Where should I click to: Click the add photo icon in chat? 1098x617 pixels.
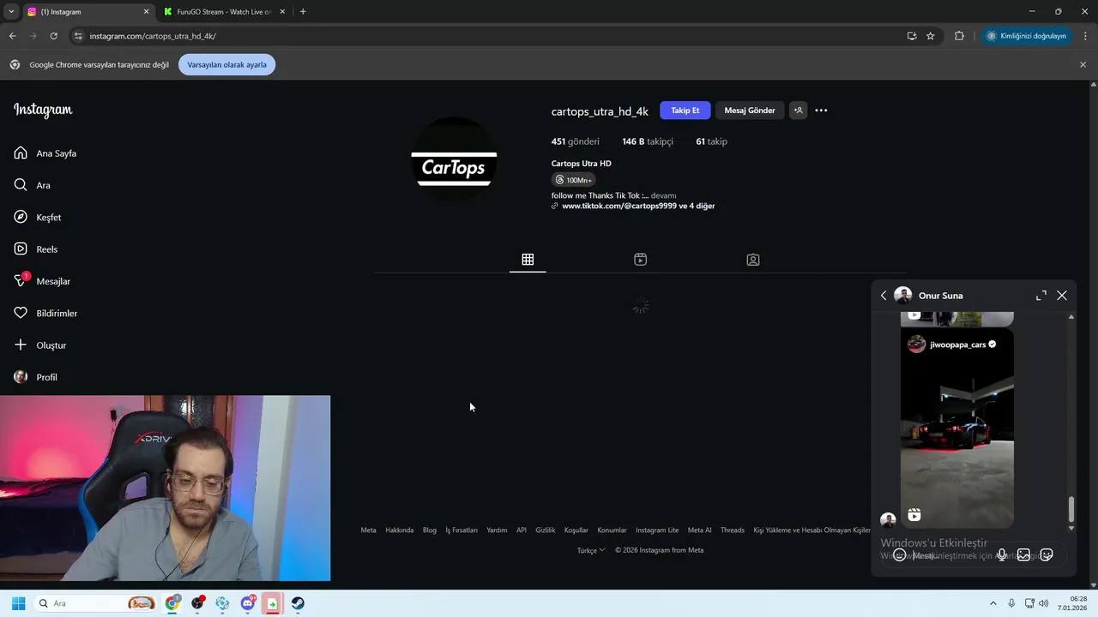pos(1023,555)
